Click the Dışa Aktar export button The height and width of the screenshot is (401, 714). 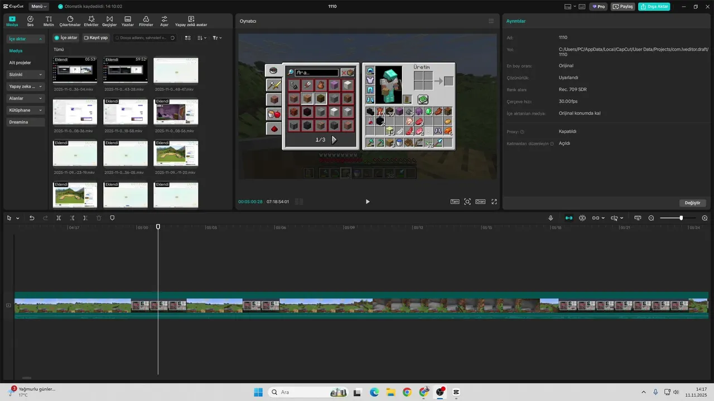tap(654, 7)
